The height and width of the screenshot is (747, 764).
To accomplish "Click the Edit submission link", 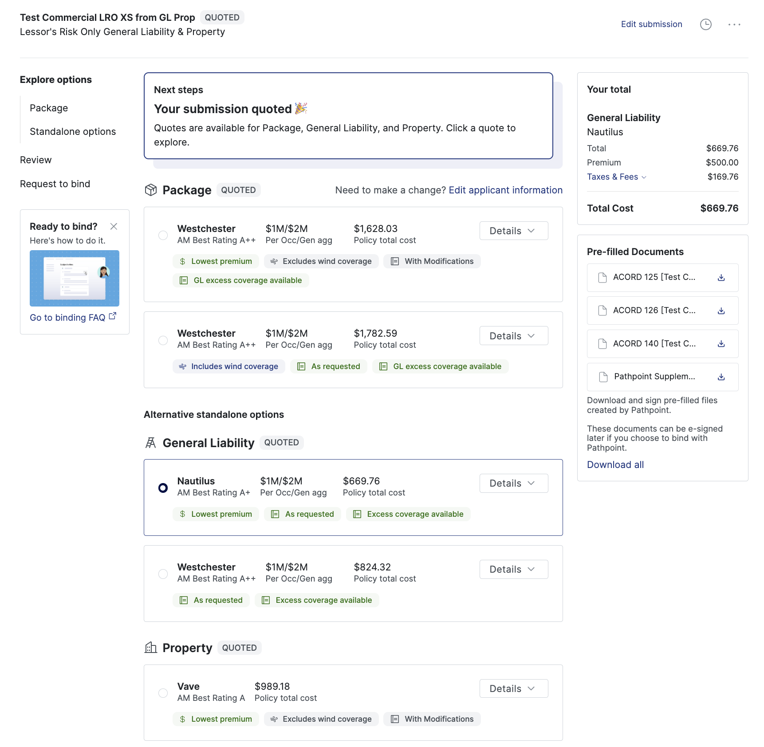I will click(651, 24).
